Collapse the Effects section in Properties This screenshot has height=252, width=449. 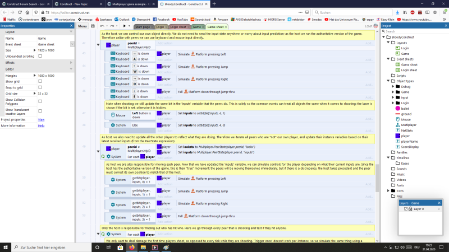click(x=71, y=63)
